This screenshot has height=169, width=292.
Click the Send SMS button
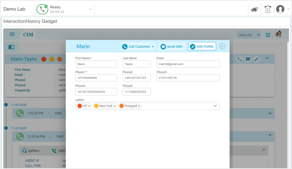coord(172,46)
